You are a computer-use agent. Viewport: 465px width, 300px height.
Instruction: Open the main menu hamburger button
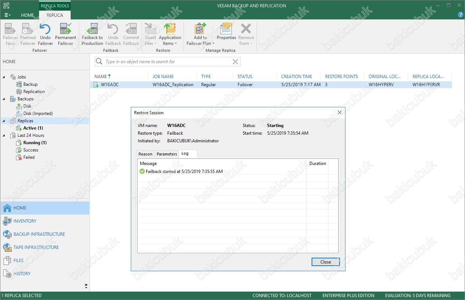[7, 15]
